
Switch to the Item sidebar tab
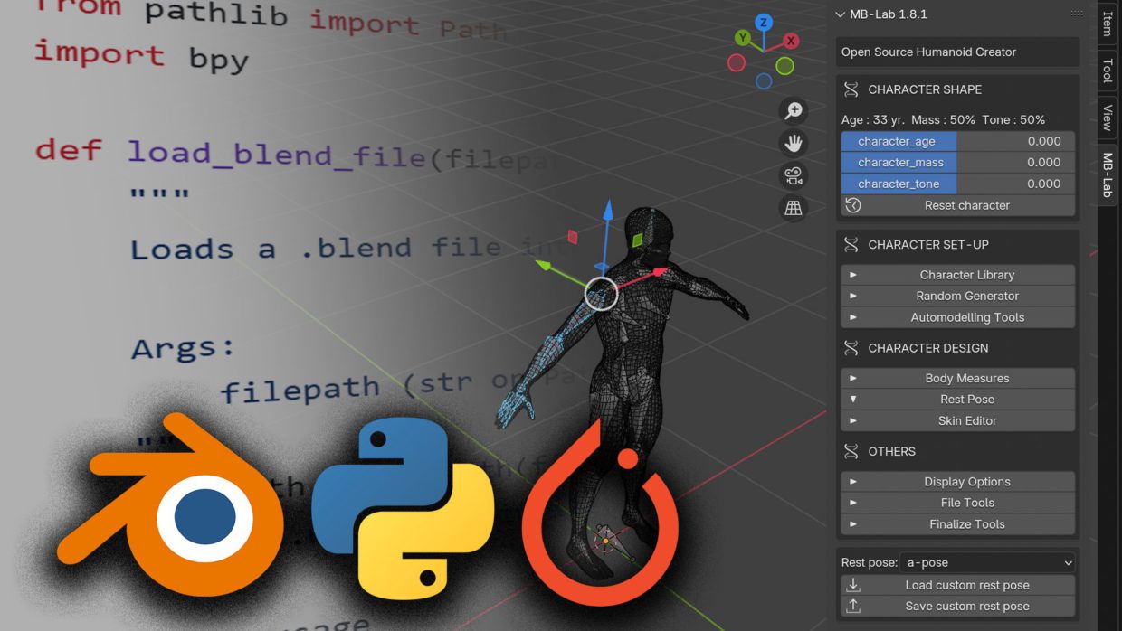(x=1108, y=24)
